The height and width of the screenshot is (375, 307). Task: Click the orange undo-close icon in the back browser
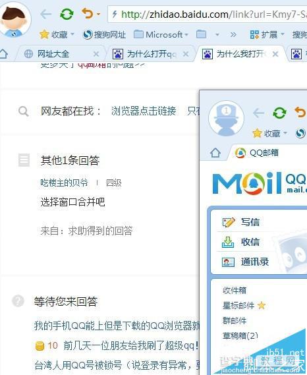coord(87,13)
